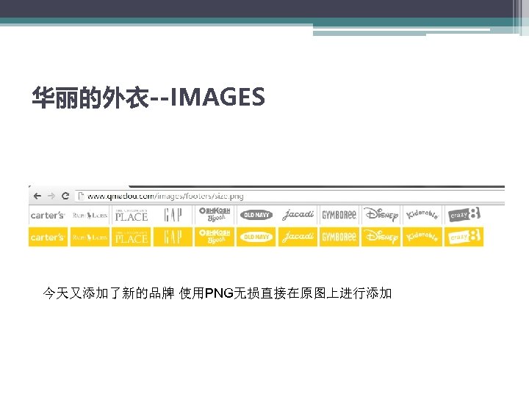Click the yellow Crazy 8 logo

click(464, 237)
